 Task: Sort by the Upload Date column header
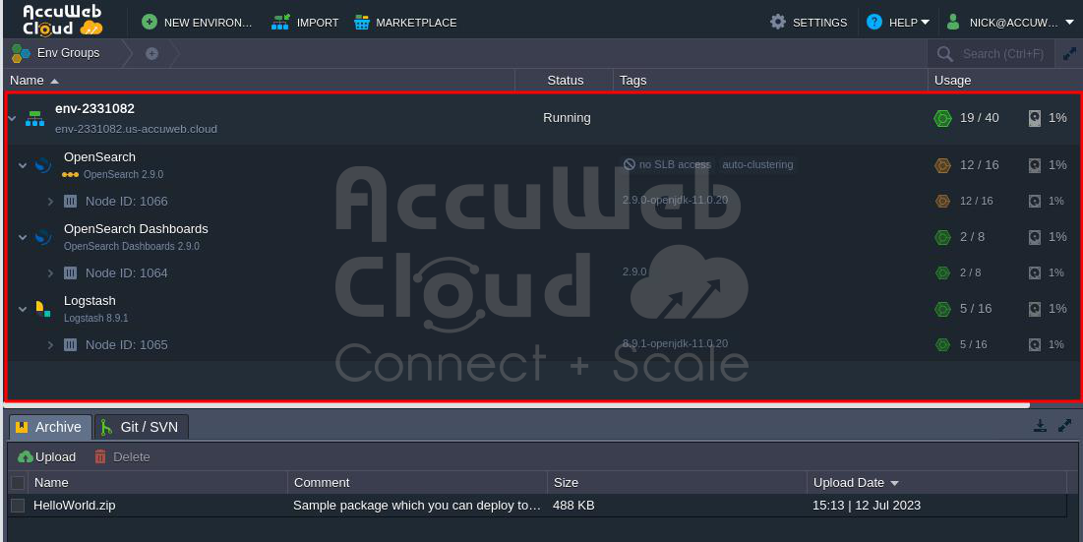pos(848,482)
